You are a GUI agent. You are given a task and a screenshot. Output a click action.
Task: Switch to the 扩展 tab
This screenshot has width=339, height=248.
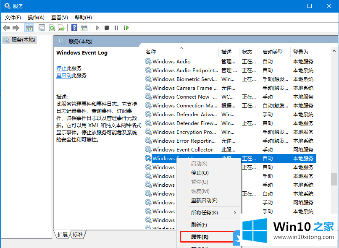(x=62, y=235)
